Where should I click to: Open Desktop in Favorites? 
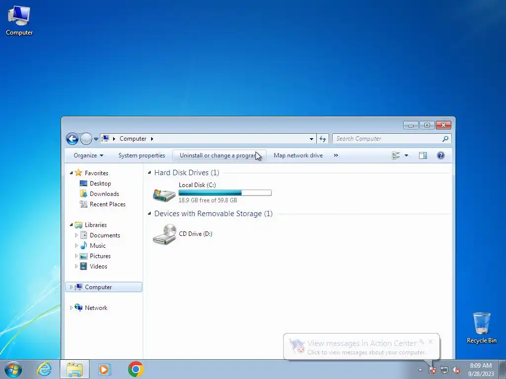[x=100, y=184]
